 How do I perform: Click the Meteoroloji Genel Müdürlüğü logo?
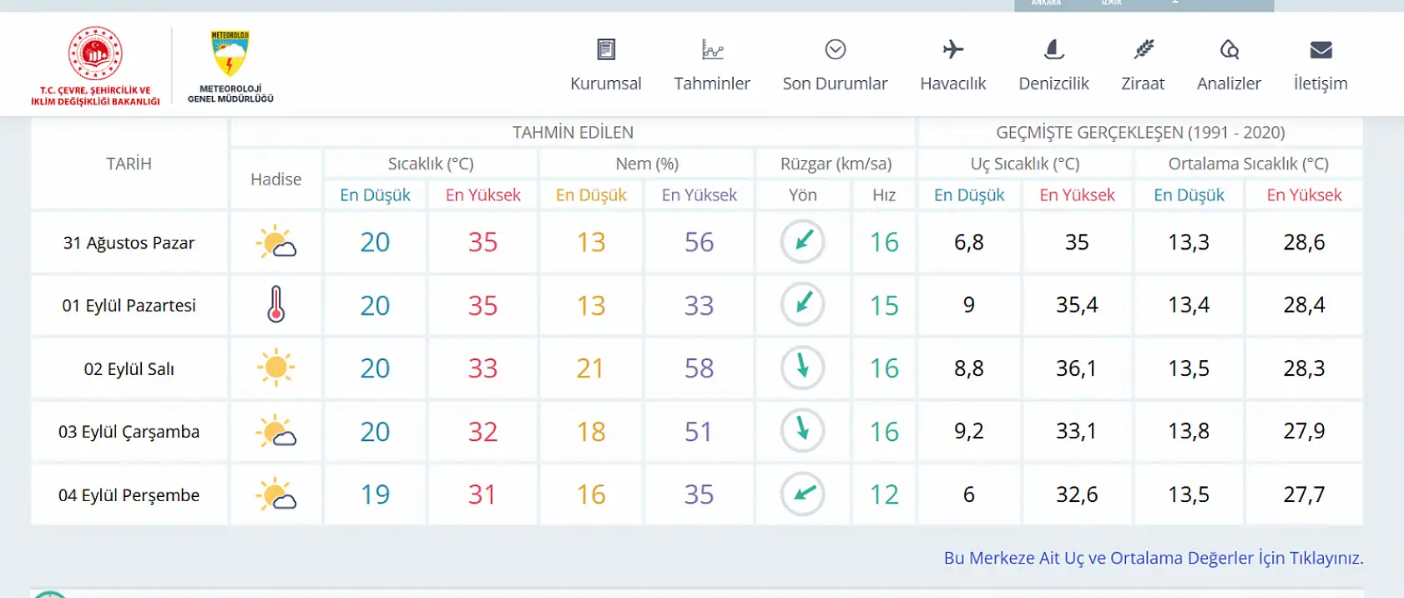point(230,67)
